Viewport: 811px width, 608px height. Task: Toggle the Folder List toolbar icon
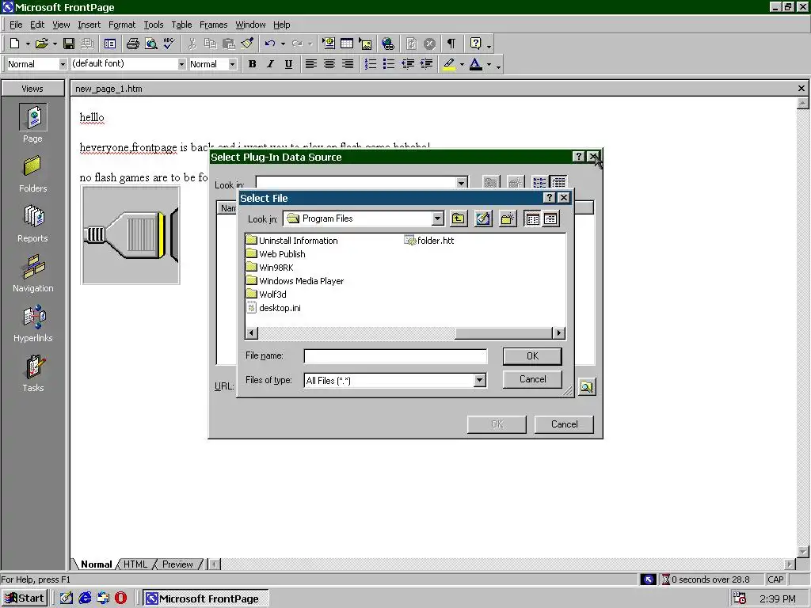tap(109, 44)
